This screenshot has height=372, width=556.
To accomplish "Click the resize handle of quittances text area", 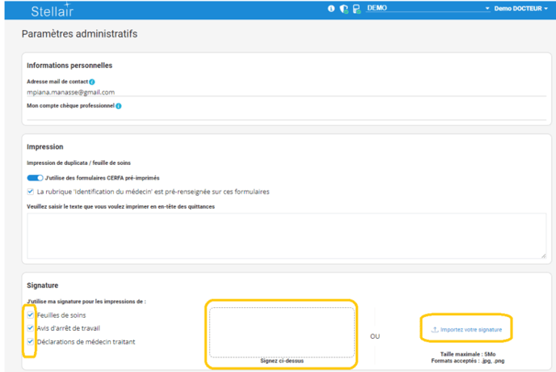I will tap(543, 256).
